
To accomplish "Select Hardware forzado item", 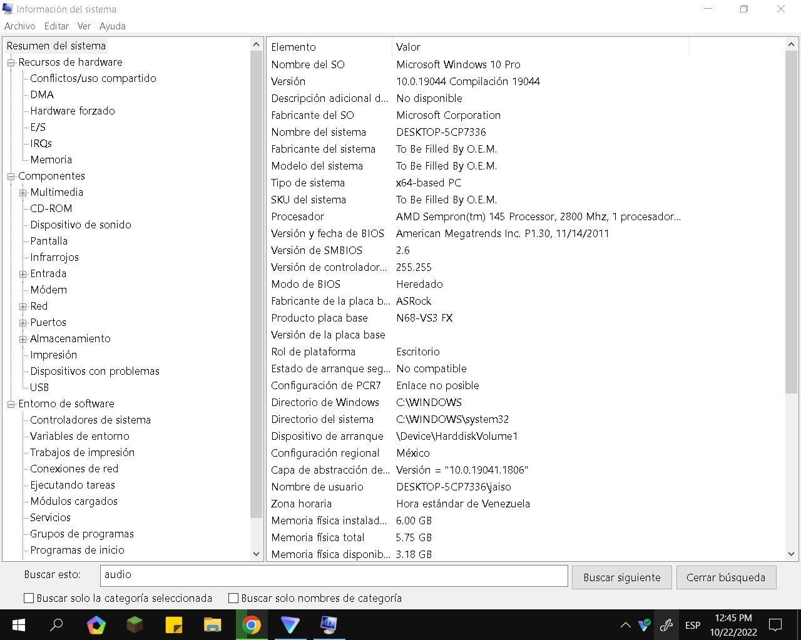I will 73,111.
